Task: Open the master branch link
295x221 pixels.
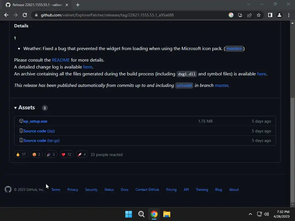Action: point(221,85)
